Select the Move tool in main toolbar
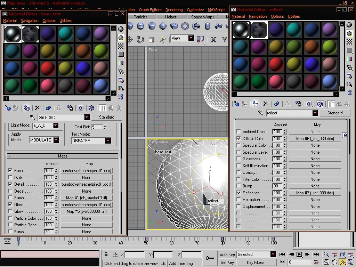356x267 pixels. [130, 40]
